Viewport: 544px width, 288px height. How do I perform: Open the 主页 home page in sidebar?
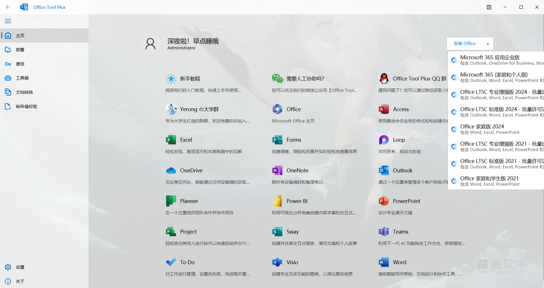[44, 35]
